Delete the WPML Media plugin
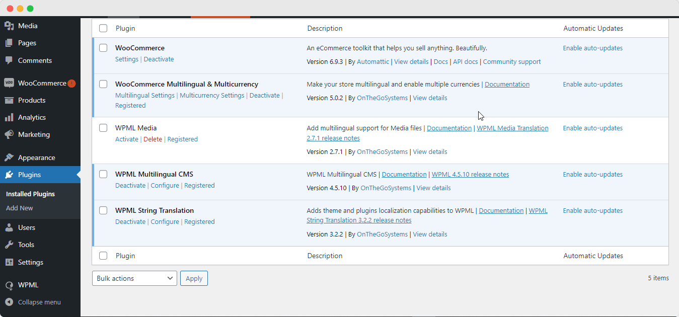 click(x=153, y=139)
